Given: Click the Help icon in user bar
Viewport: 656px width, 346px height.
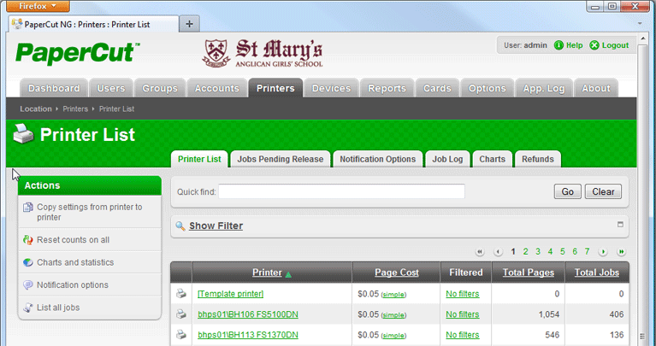Looking at the screenshot, I should (558, 45).
